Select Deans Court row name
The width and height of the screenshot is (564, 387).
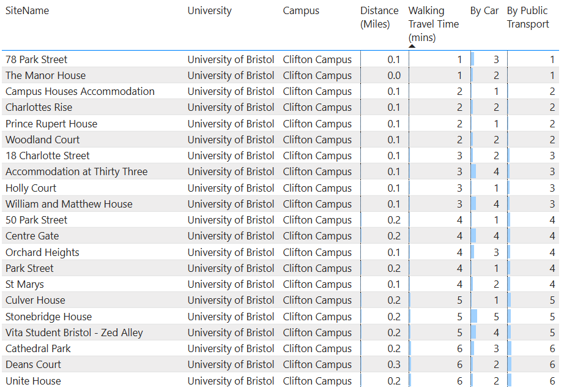click(33, 364)
